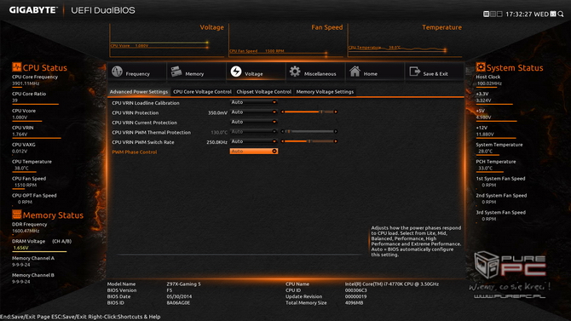The height and width of the screenshot is (321, 571).
Task: Click the Home house icon
Action: 355,71
